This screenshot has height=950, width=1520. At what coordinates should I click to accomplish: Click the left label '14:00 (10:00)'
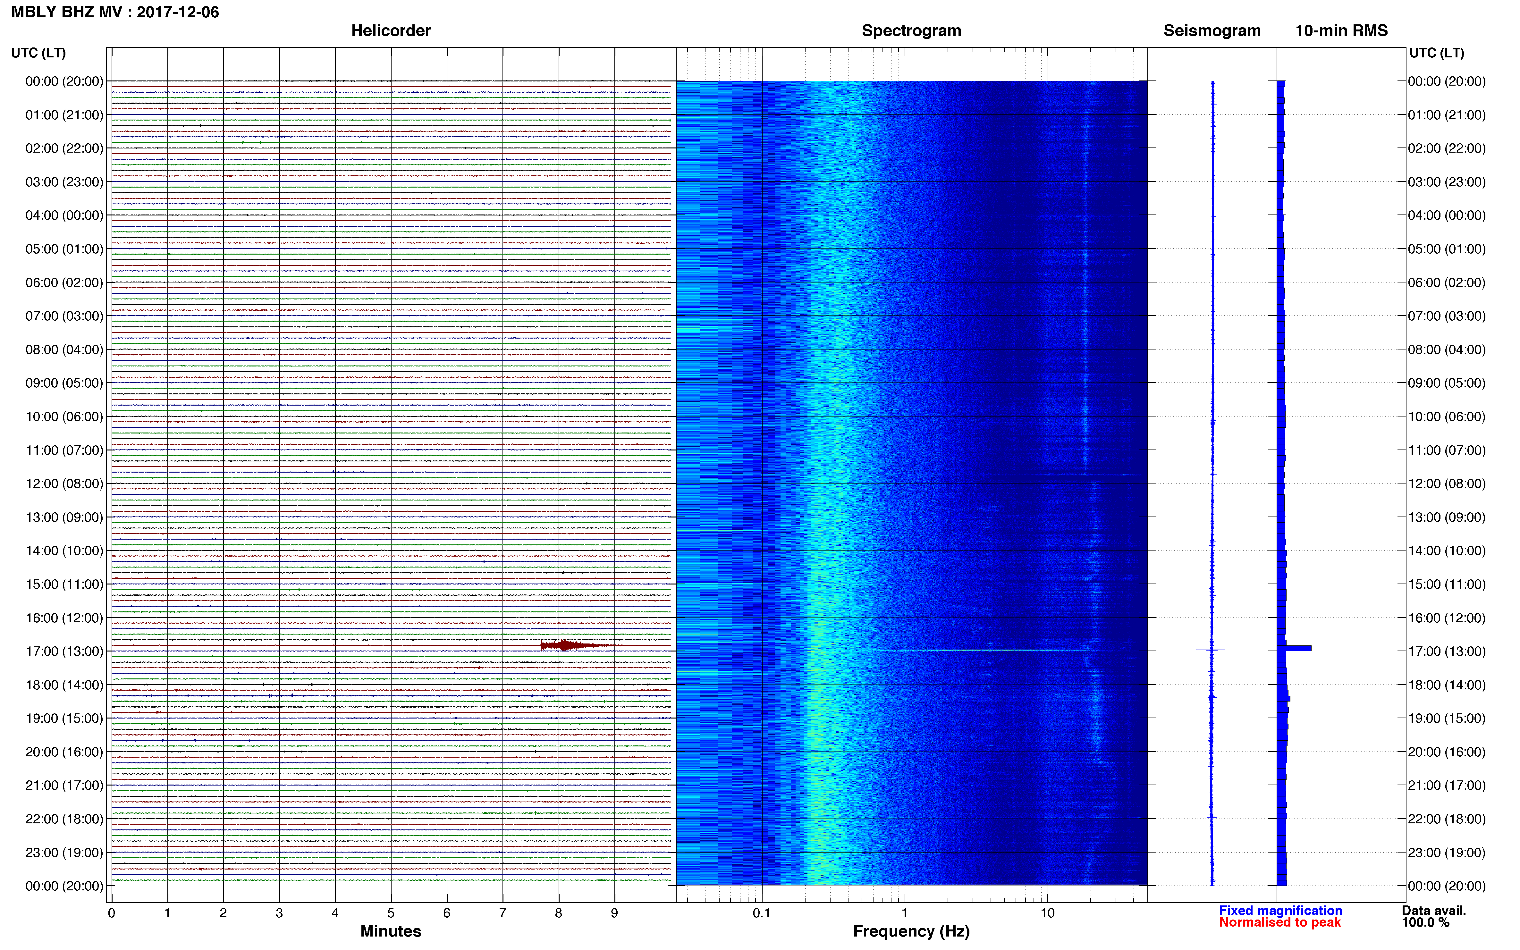pyautogui.click(x=64, y=551)
